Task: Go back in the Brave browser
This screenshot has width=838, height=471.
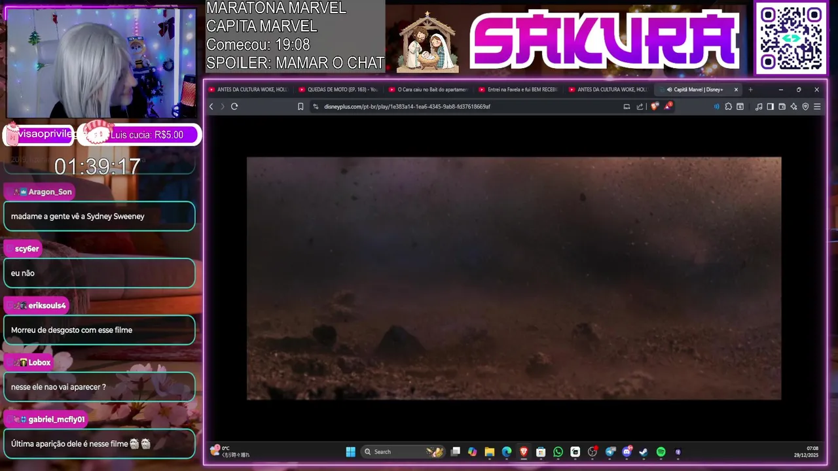Action: [x=211, y=107]
